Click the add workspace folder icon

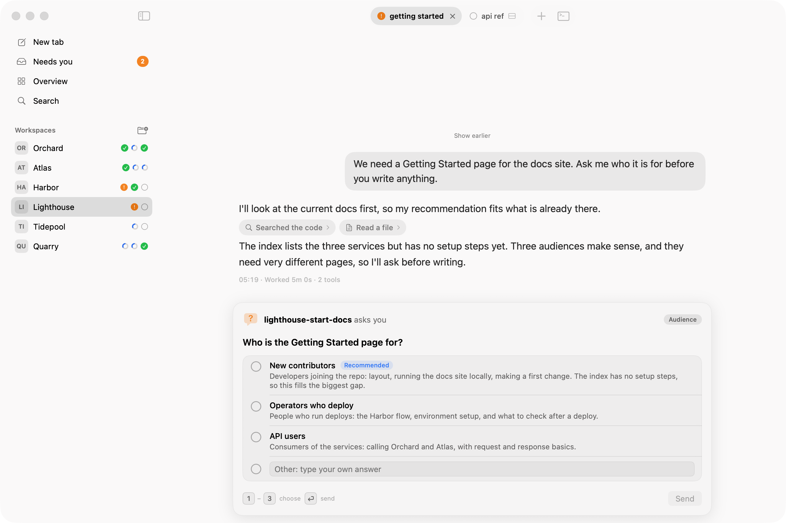[142, 130]
